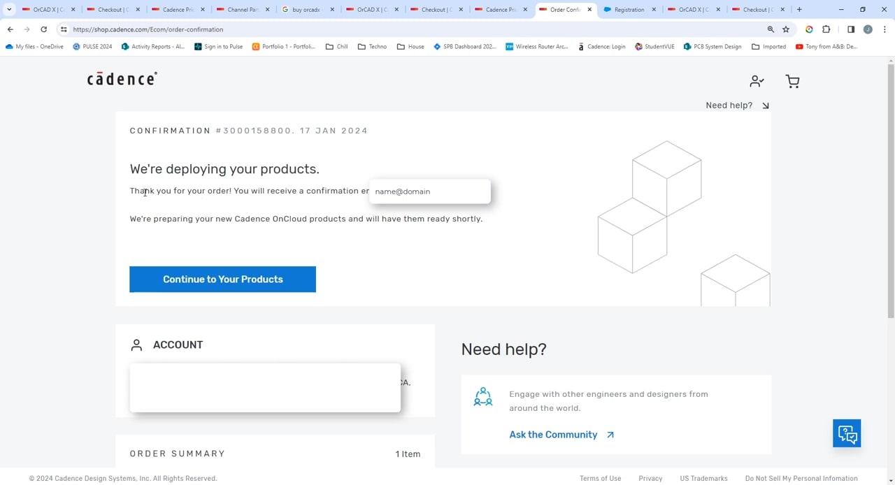Click the browser forward arrow
This screenshot has height=485, width=895.
27,29
